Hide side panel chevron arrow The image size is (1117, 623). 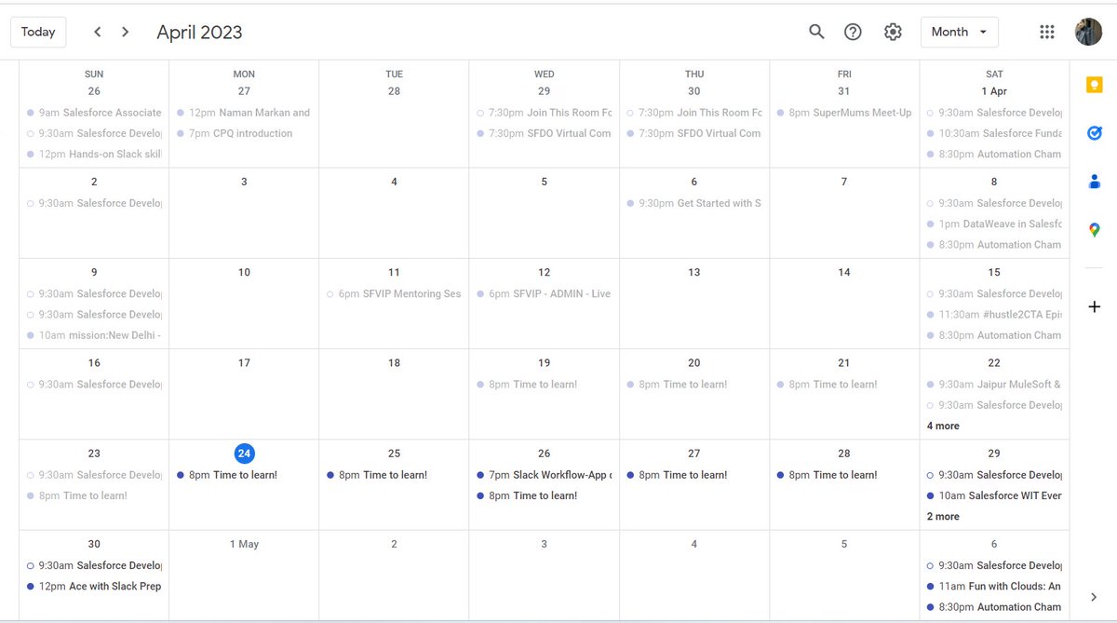(x=1094, y=597)
